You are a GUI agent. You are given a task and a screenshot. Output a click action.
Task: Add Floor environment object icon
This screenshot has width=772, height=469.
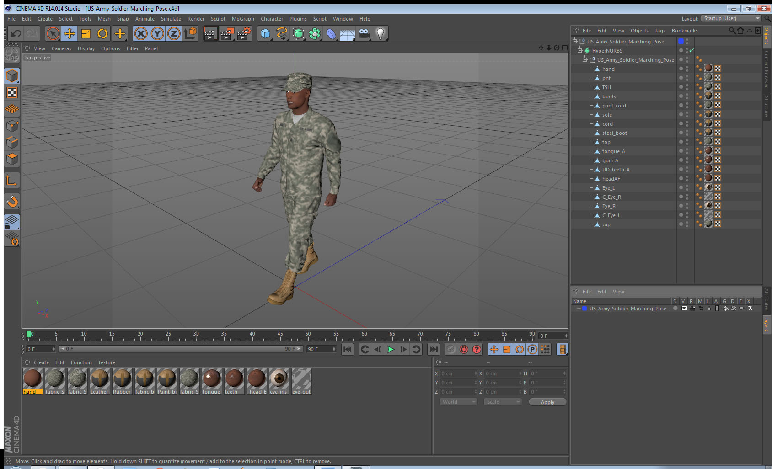point(348,33)
